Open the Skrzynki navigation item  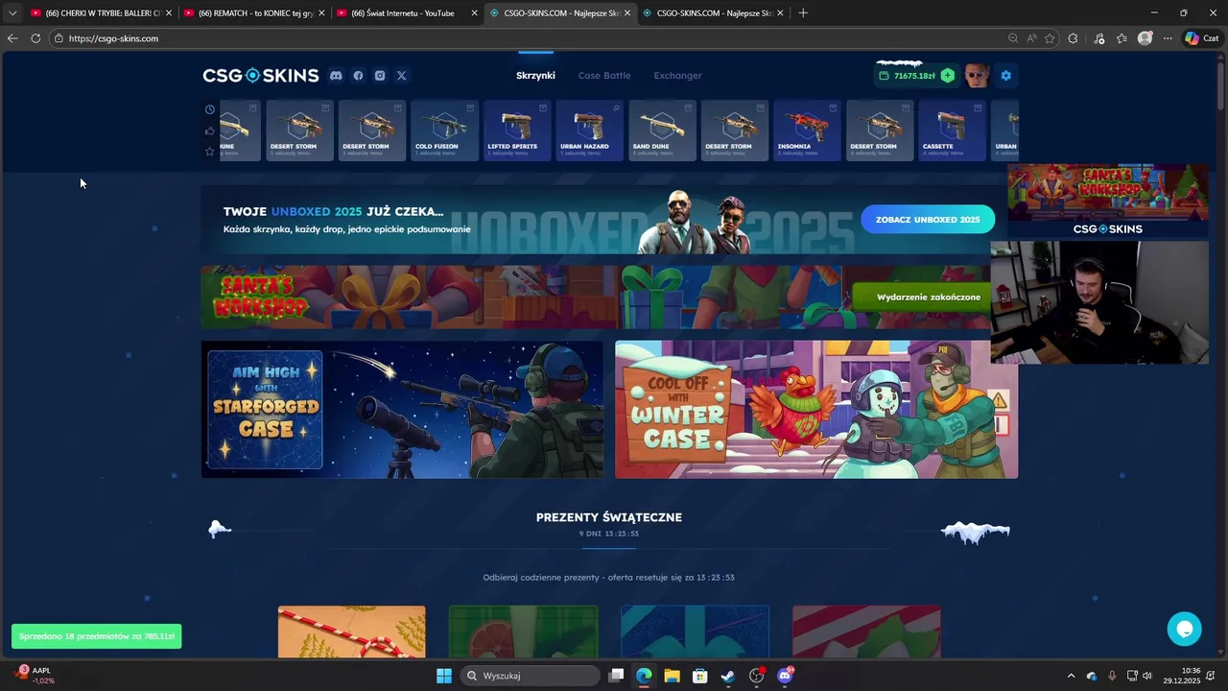point(535,76)
